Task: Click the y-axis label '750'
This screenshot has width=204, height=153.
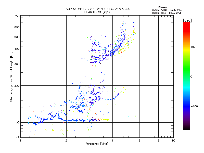Action: coord(17,16)
